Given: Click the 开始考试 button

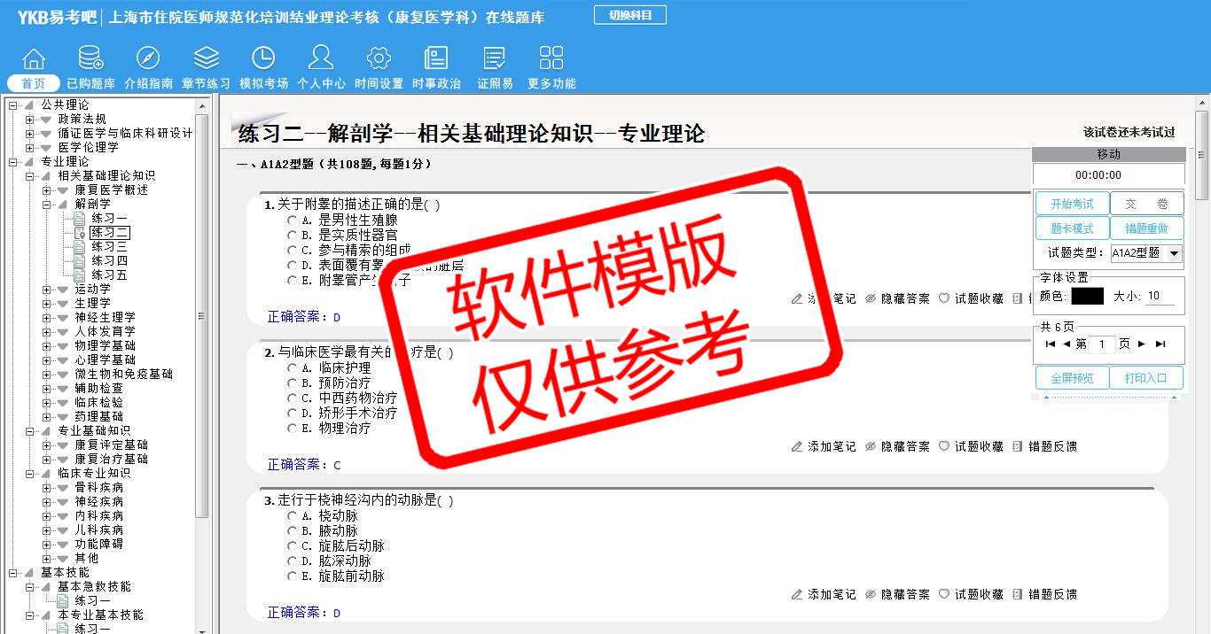Looking at the screenshot, I should pos(1072,204).
